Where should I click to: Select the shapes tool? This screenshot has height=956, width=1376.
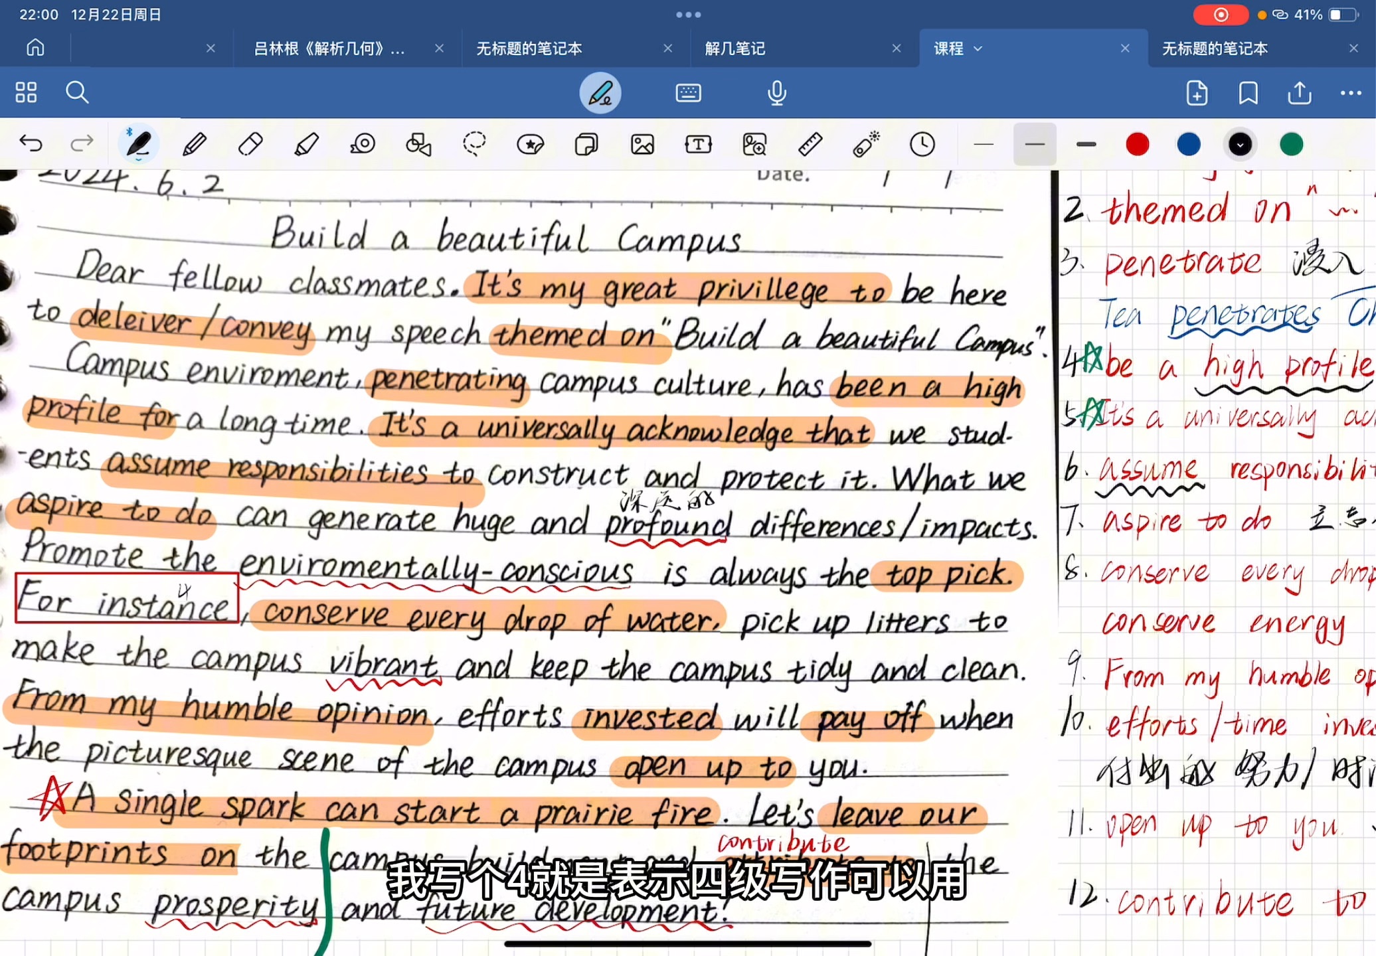tap(418, 144)
